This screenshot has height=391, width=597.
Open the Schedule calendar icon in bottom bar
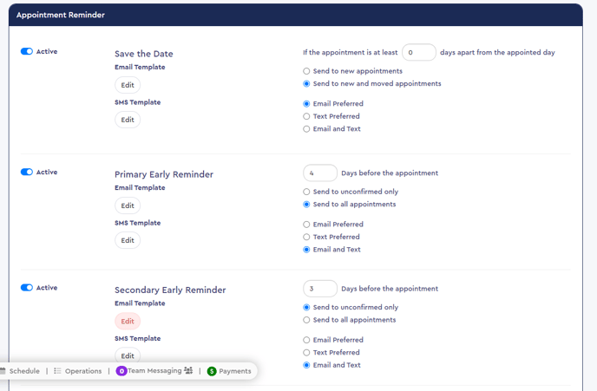pos(3,371)
